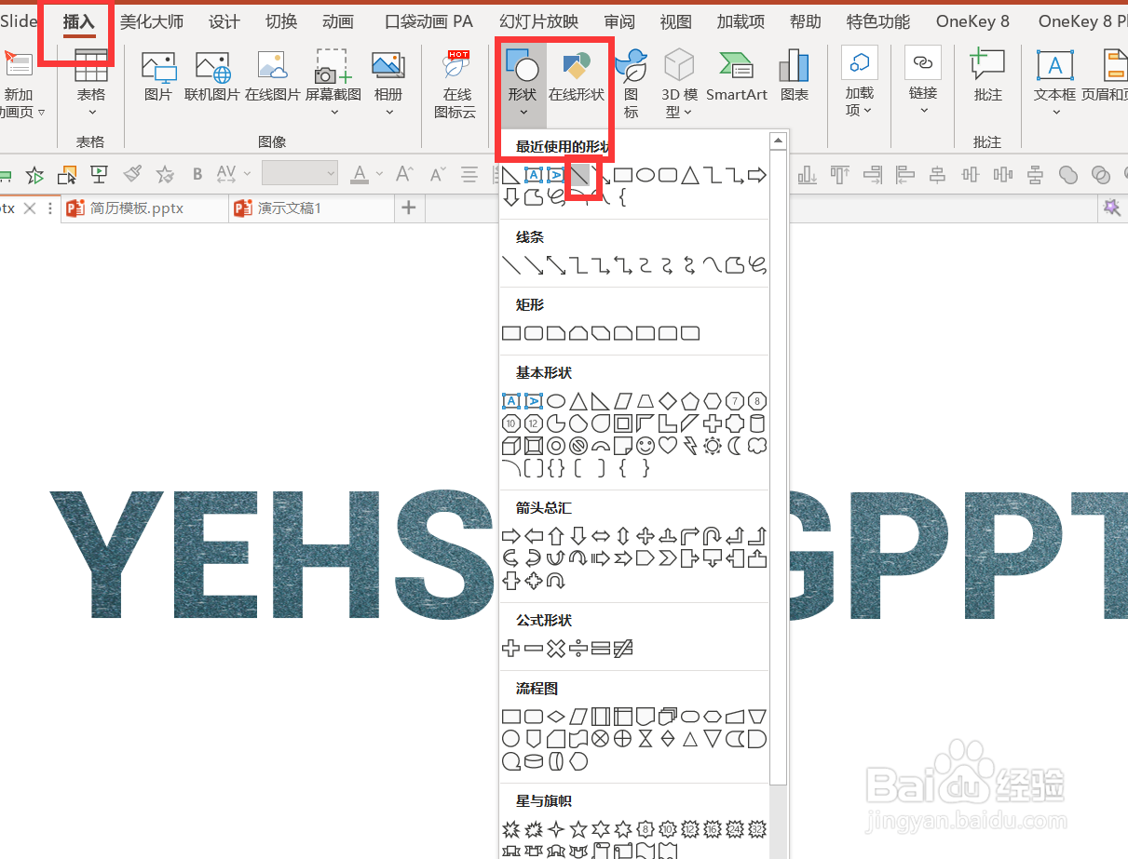
Task: Open the Design (设计) tab
Action: pyautogui.click(x=224, y=21)
